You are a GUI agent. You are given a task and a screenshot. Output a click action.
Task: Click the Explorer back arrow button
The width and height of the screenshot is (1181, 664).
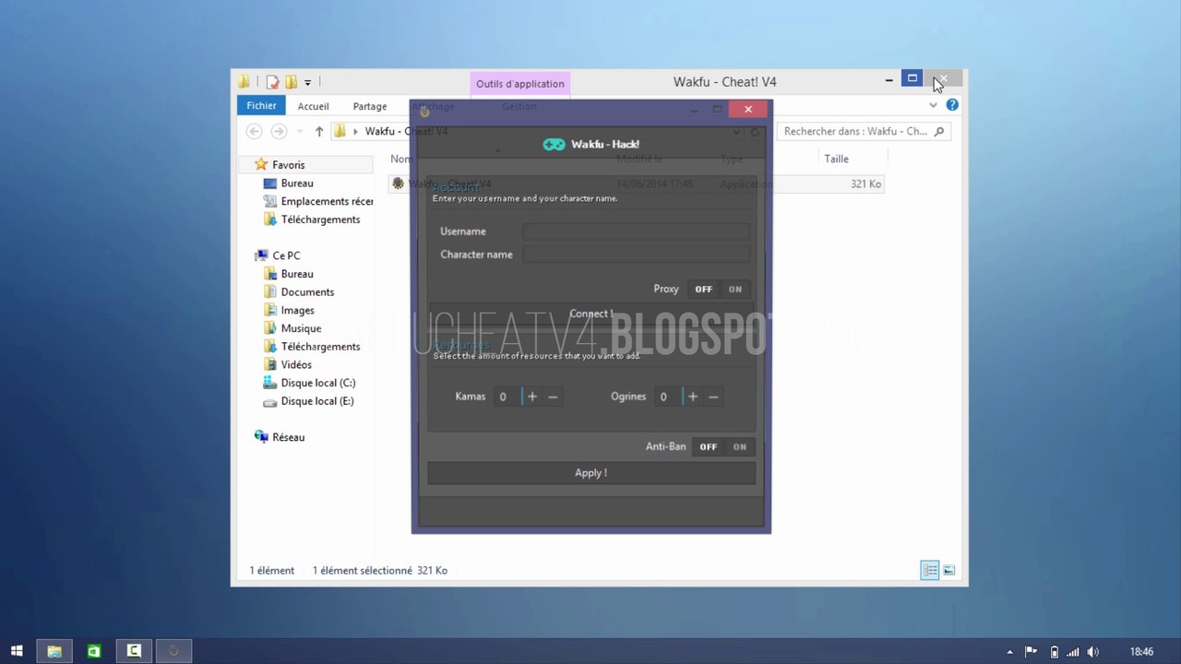[x=255, y=132]
